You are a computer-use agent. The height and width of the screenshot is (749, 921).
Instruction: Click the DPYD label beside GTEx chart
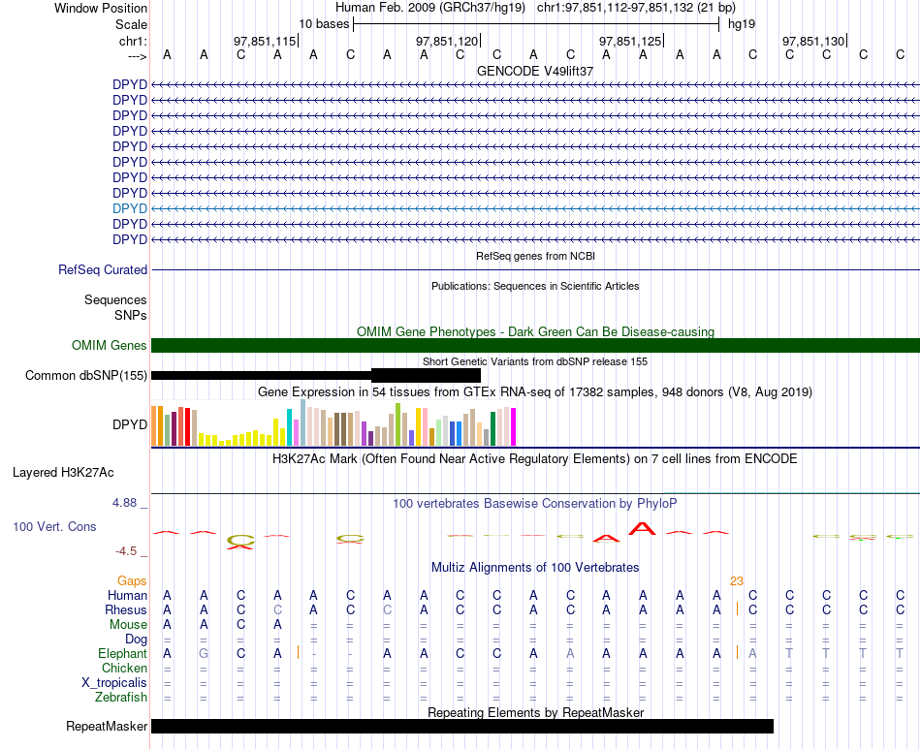130,424
